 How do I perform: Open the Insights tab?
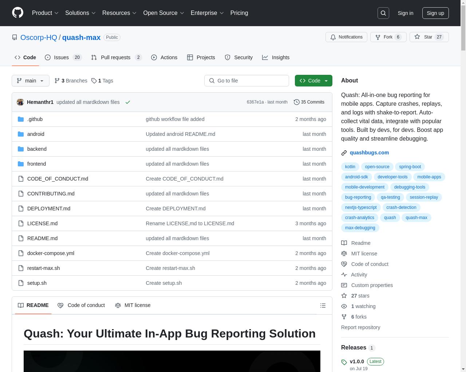276,57
